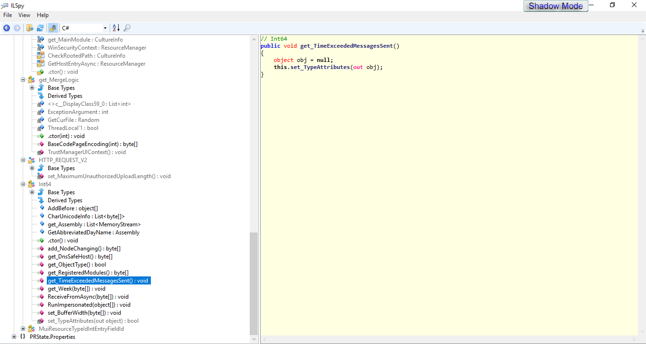646x344 pixels.
Task: Select RunImpersonated(object[]) method
Action: pyautogui.click(x=89, y=305)
